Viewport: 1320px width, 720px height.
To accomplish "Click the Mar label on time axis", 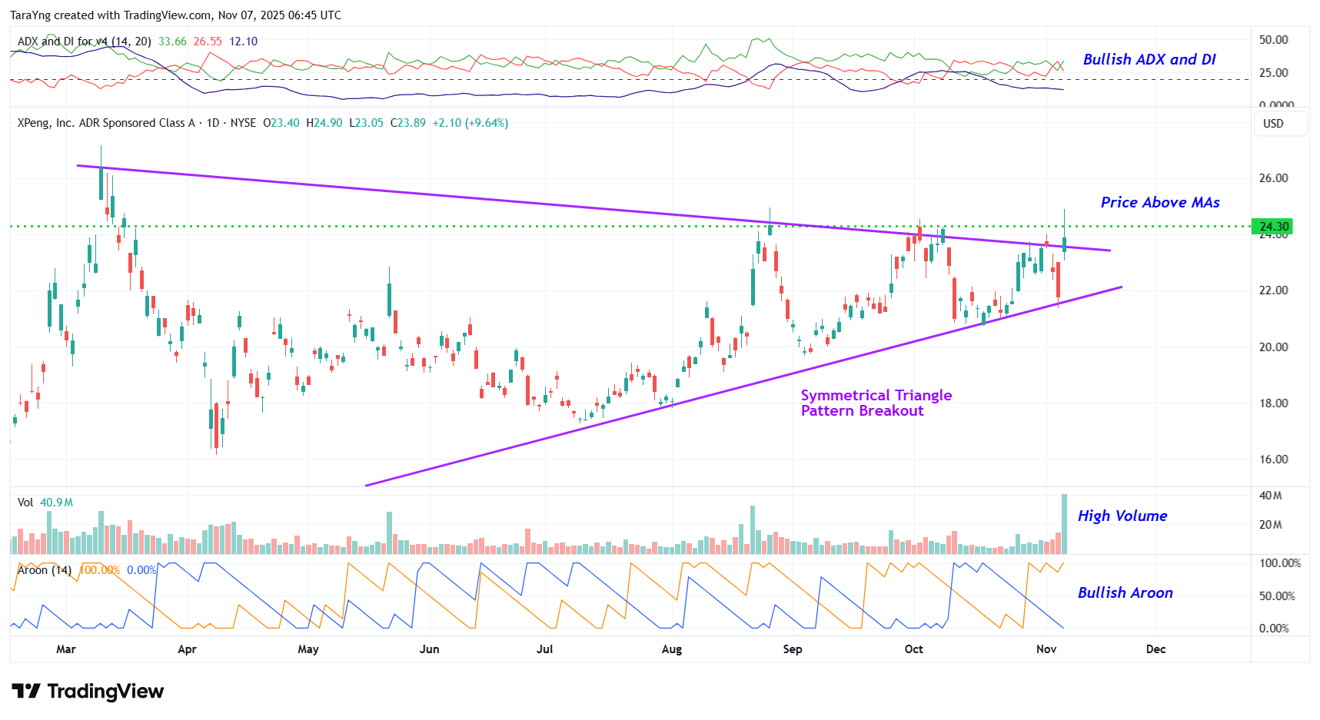I will coord(66,649).
